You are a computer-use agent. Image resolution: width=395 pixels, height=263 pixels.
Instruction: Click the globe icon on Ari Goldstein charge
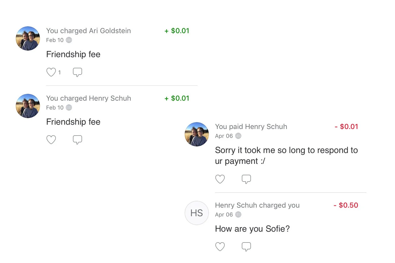[69, 40]
